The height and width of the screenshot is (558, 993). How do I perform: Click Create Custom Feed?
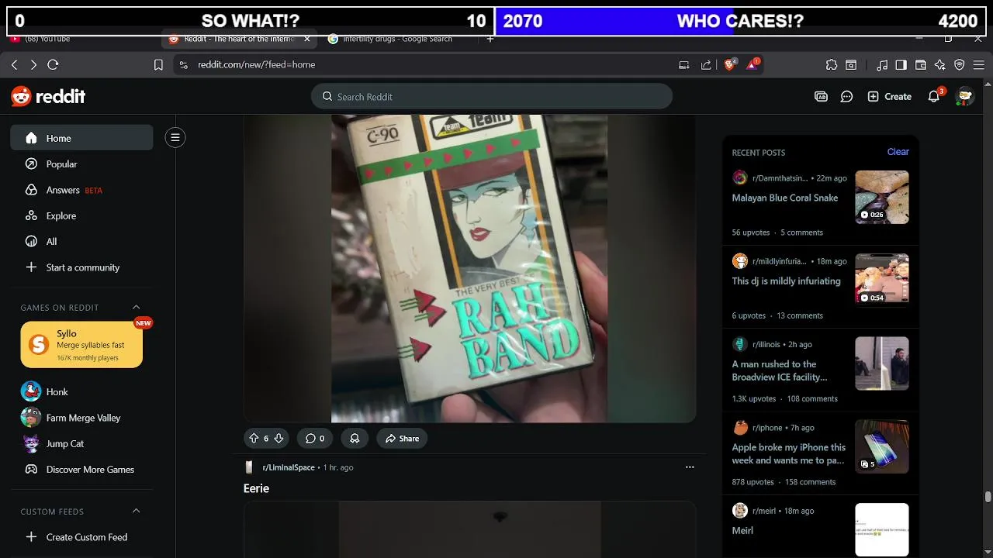[81, 537]
